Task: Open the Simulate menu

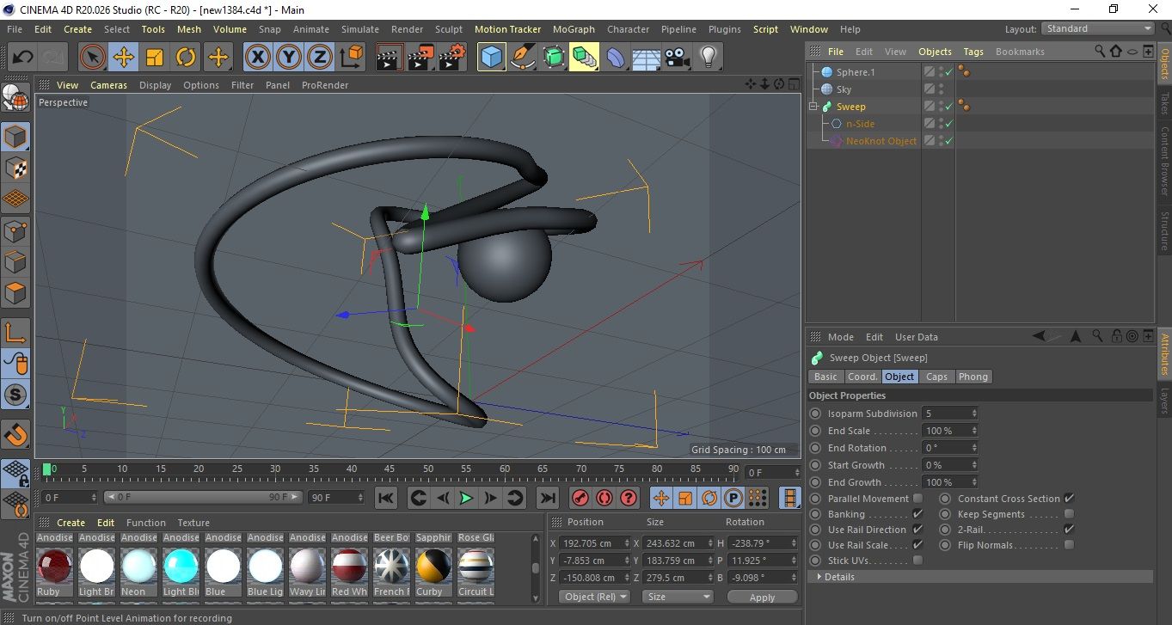Action: click(360, 29)
